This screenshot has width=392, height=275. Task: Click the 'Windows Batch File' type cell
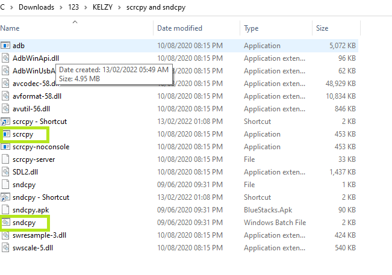click(x=275, y=223)
